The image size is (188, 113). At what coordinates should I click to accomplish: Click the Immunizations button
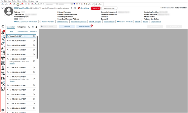pos(84,26)
